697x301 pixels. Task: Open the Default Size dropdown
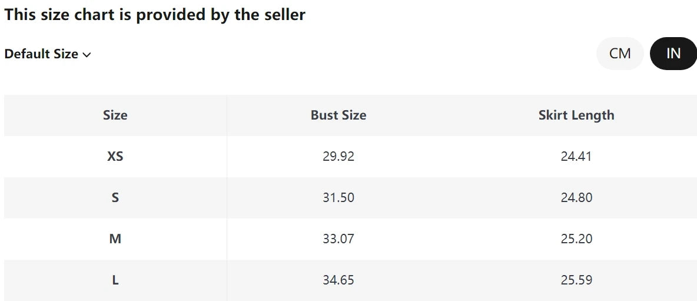[47, 54]
